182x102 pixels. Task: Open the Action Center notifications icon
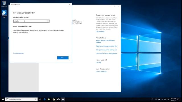coord(178,99)
